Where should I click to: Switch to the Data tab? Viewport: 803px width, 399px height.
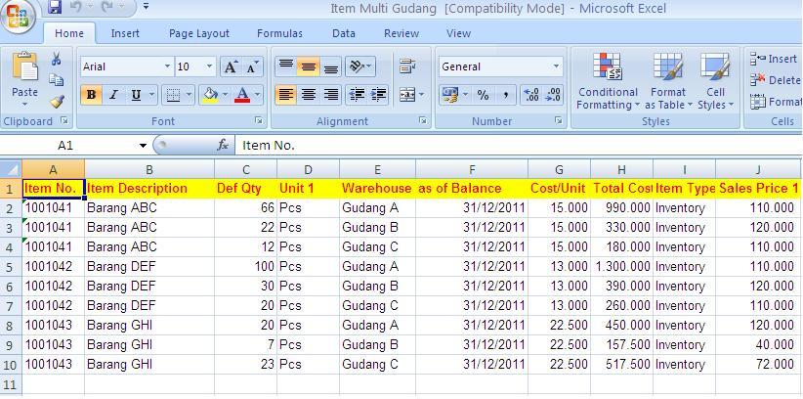(x=344, y=33)
